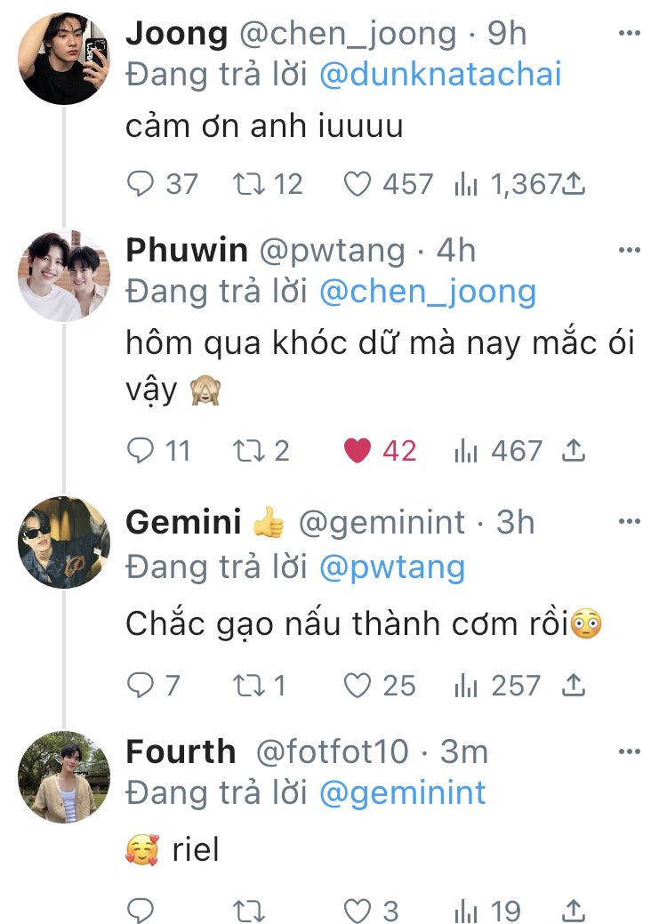Reply to Fourth's "riel" tweet
Image resolution: width=667 pixels, height=924 pixels.
coord(141,911)
